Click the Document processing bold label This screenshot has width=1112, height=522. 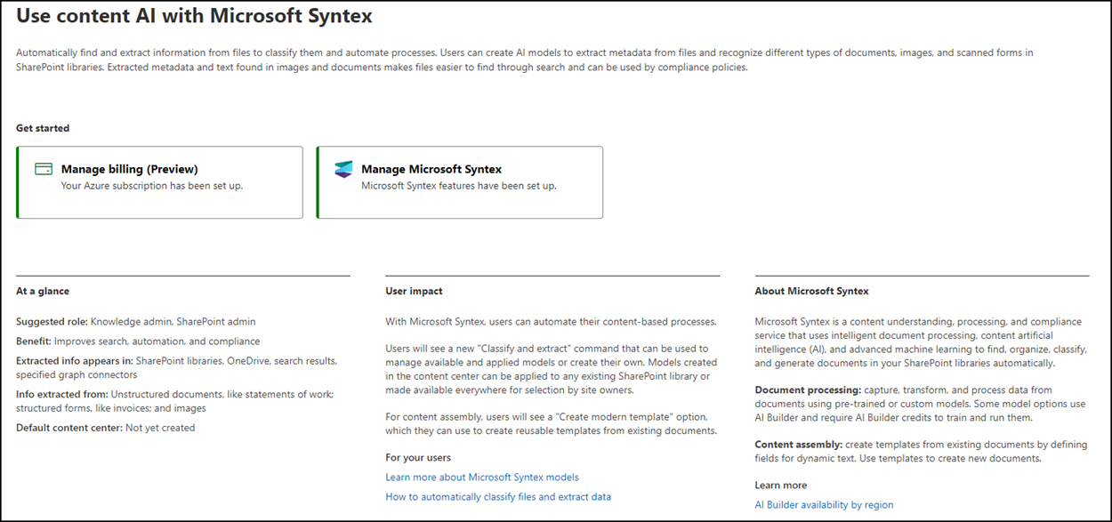(805, 389)
